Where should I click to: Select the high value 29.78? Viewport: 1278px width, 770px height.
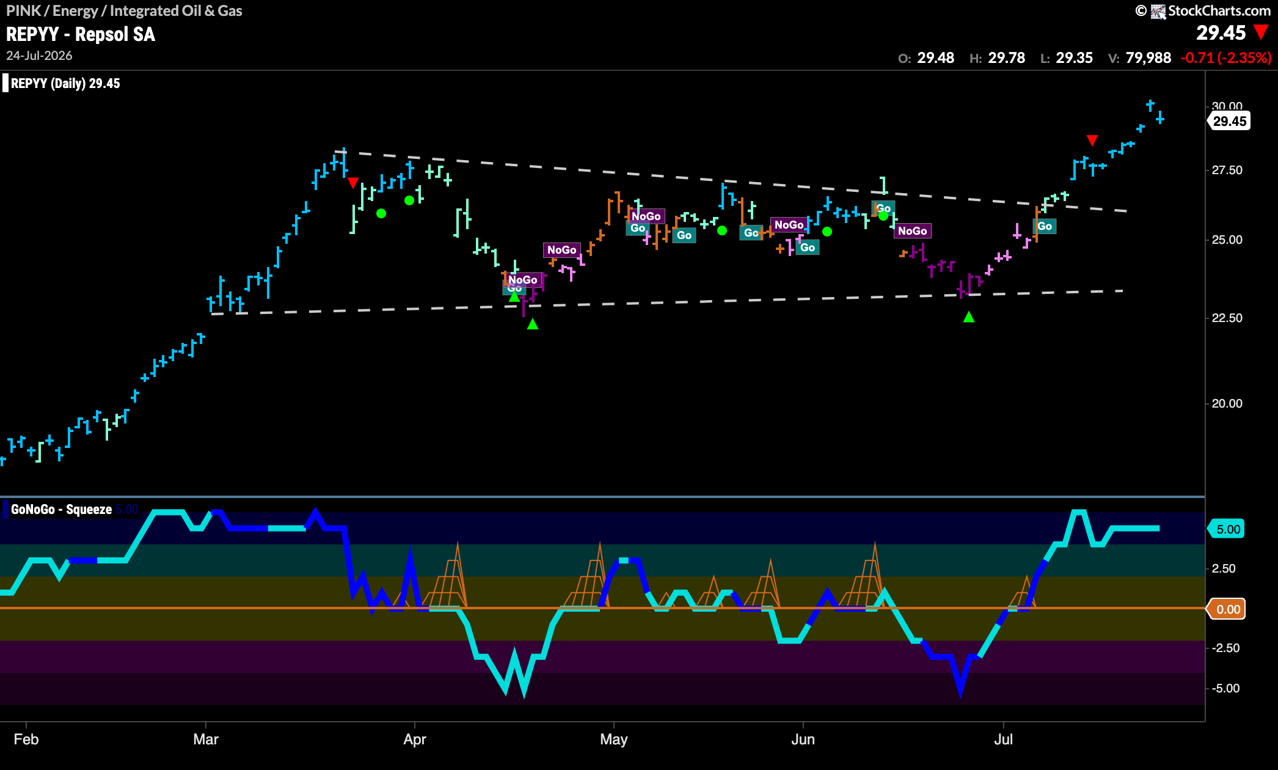pos(1006,58)
